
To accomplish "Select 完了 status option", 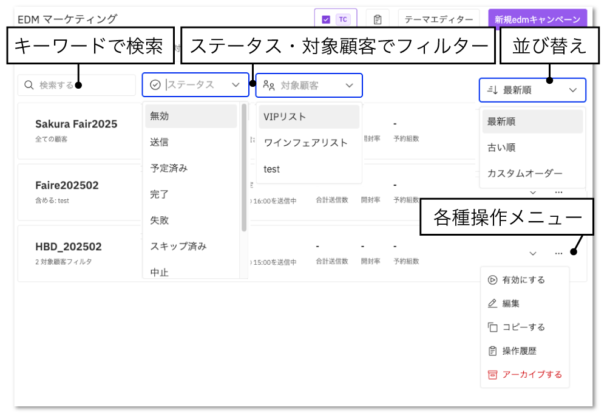I will tap(191, 194).
